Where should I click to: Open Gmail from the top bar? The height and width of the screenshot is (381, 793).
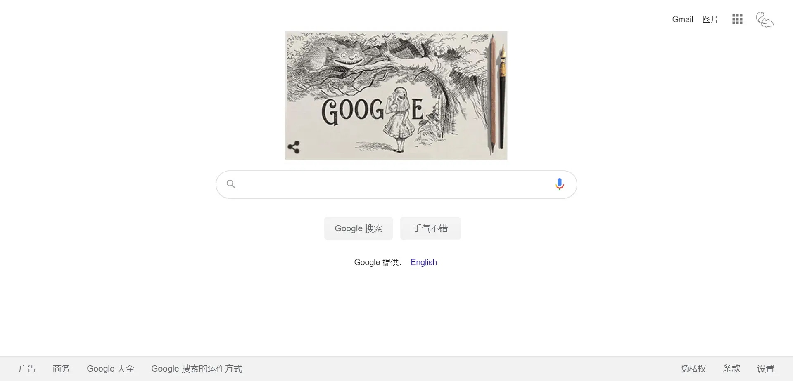[x=683, y=19]
